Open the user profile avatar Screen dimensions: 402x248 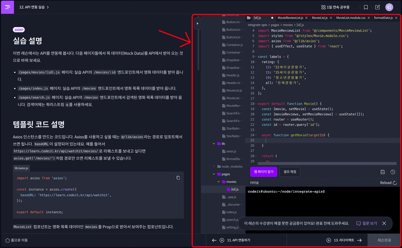[389, 7]
